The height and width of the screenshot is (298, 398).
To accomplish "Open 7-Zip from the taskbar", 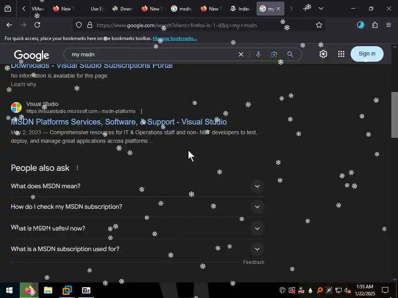I will [86, 290].
